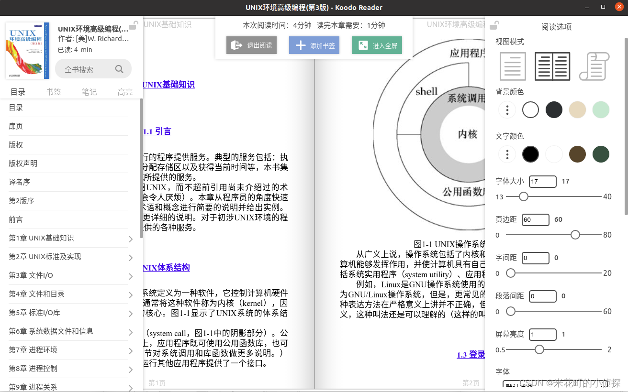Choose white background color
The image size is (628, 392).
[x=530, y=110]
